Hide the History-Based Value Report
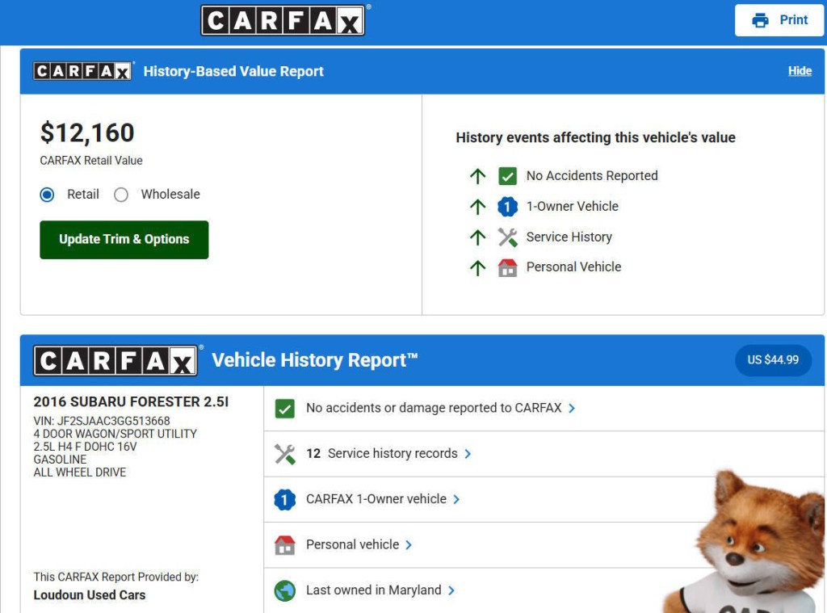Image resolution: width=827 pixels, height=613 pixels. 800,71
